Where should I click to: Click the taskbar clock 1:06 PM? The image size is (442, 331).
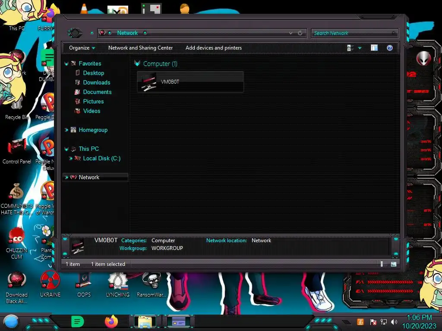coord(419,318)
